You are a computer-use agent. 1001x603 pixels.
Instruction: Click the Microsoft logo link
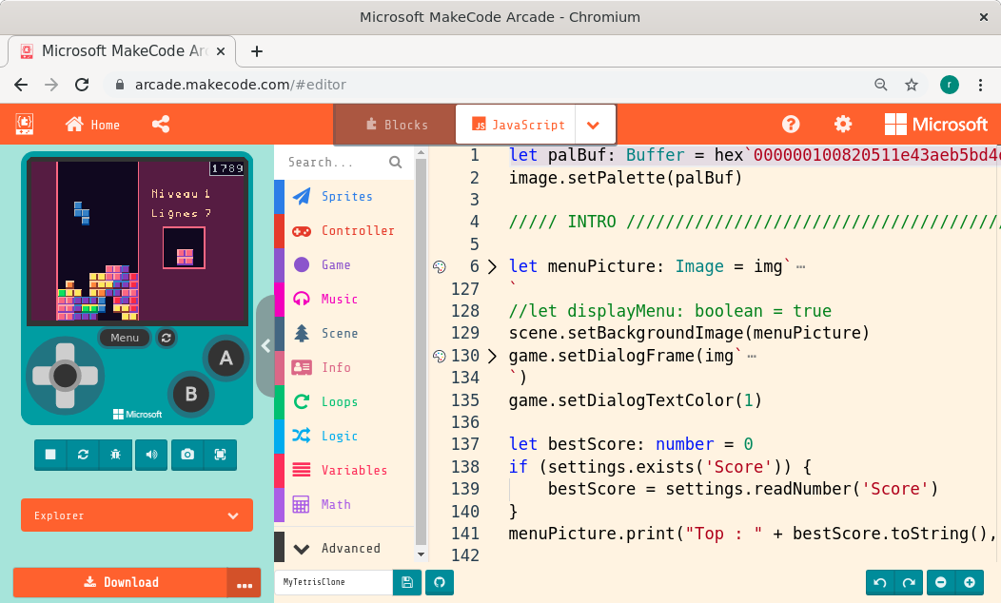936,124
